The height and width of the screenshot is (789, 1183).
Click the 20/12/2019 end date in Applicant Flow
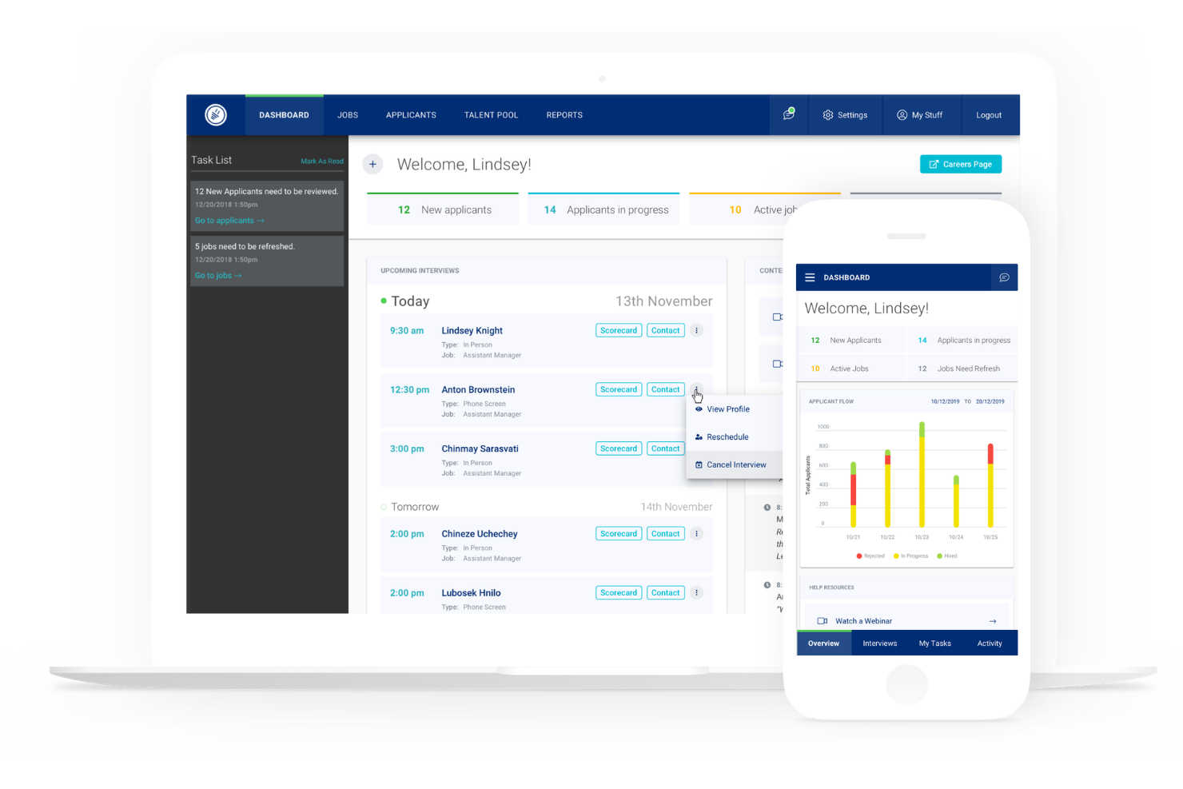coord(990,401)
